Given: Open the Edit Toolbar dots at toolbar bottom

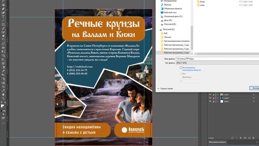Looking at the screenshot, I should [x=3, y=123].
